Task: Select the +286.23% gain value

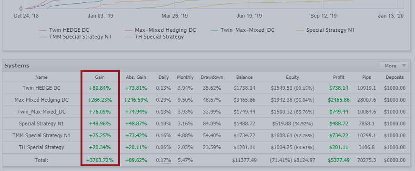Action: pyautogui.click(x=100, y=100)
